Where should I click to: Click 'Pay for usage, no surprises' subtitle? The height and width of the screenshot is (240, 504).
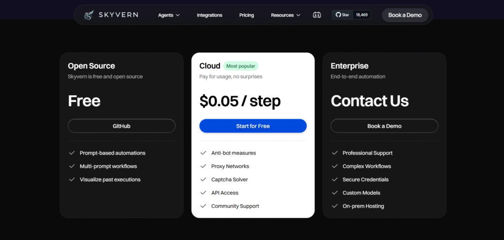pyautogui.click(x=231, y=77)
